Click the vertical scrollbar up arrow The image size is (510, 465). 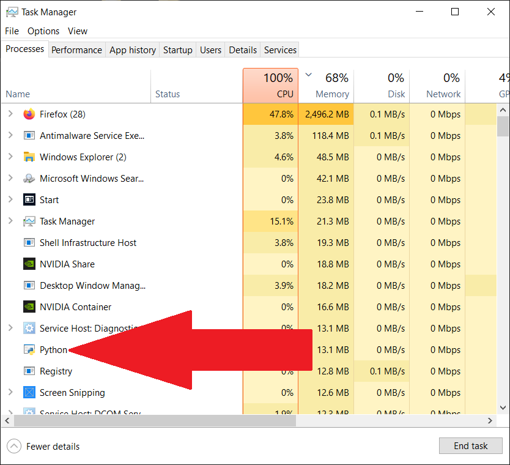503,110
